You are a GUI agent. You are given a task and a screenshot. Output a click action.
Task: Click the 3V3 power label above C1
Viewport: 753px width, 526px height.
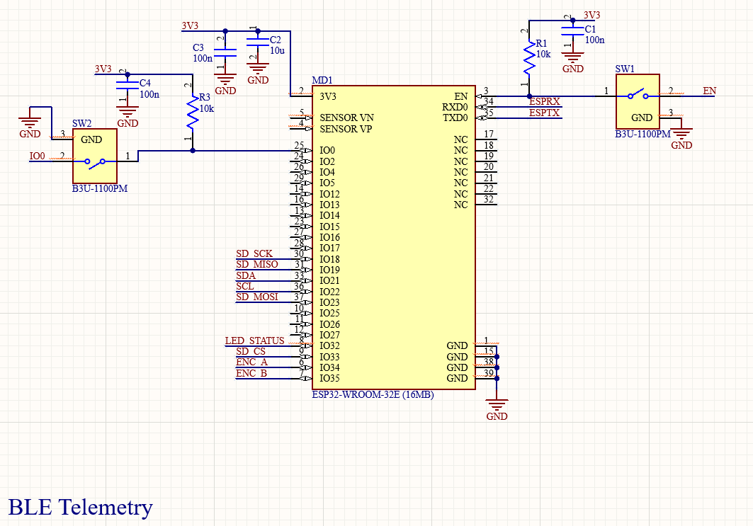point(591,15)
